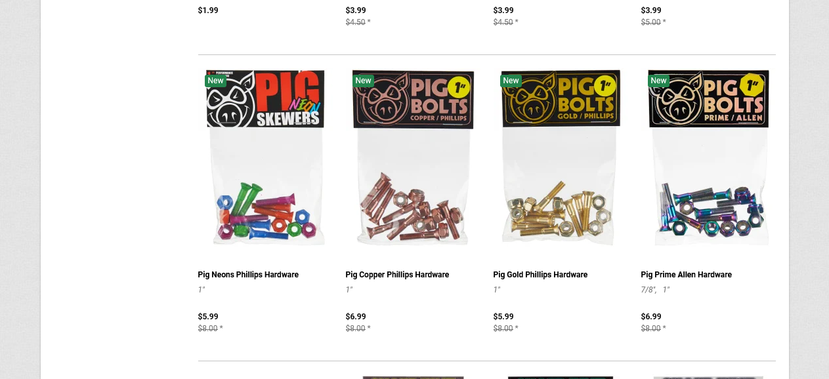
Task: Open the Pig Prime Allen Hardware link
Action: tap(686, 275)
